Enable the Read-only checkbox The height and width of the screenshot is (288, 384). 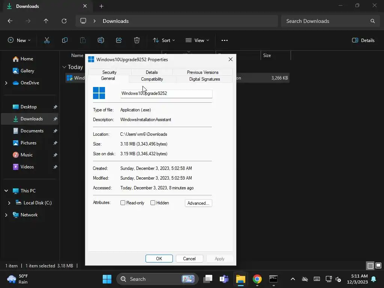[x=123, y=203]
